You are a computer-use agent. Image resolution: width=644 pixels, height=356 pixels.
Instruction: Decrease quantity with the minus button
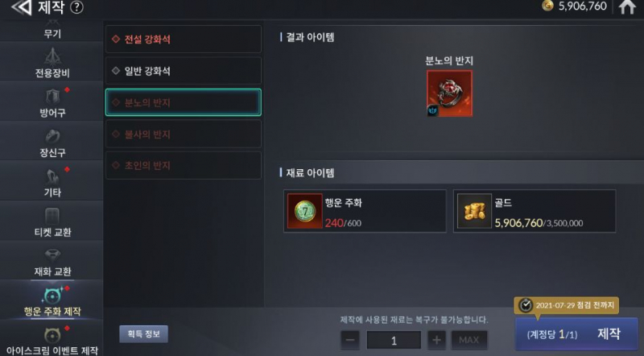tap(350, 340)
